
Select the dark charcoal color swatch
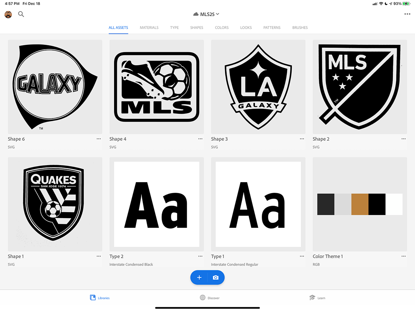tap(326, 204)
